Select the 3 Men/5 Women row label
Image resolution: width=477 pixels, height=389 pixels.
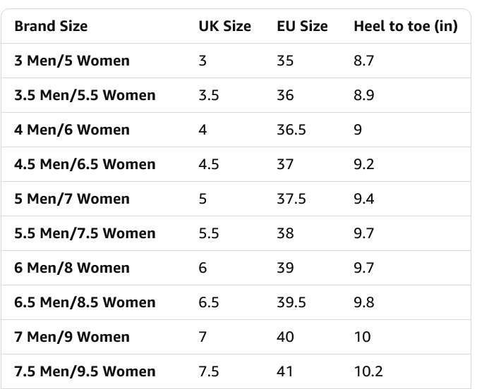72,61
